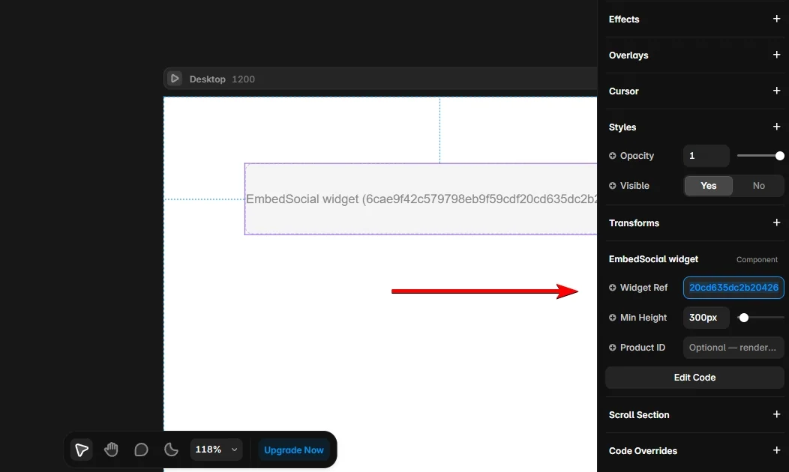Adjust the Opacity slider handle
The image size is (789, 472).
[779, 156]
